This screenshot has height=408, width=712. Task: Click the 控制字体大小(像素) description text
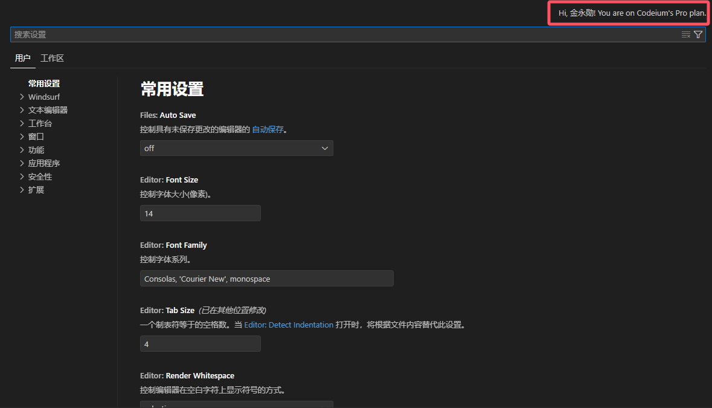pyautogui.click(x=176, y=195)
